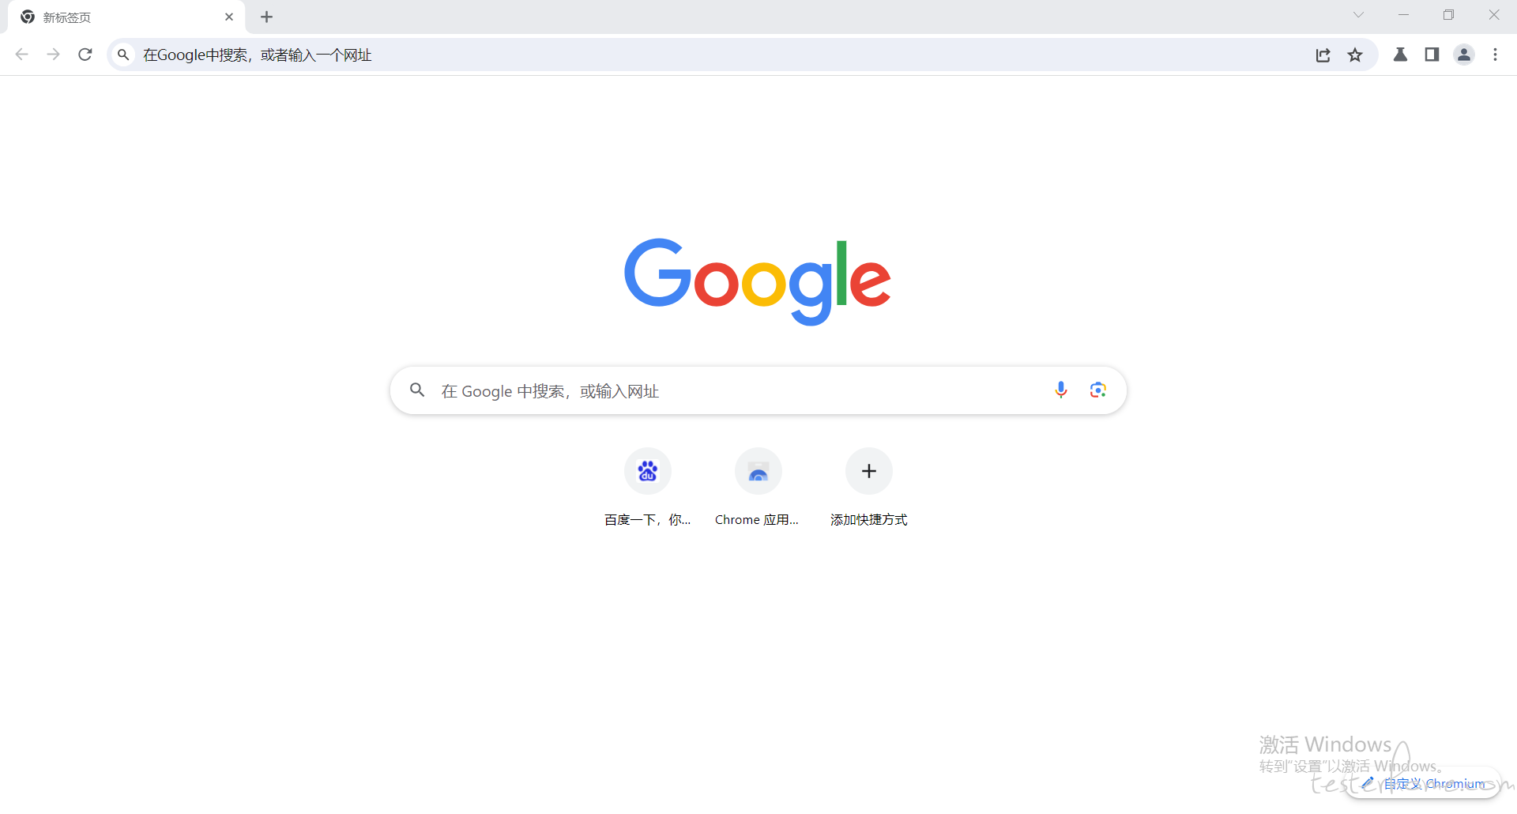The image size is (1517, 814).
Task: Share this page via the share icon
Action: [x=1323, y=55]
